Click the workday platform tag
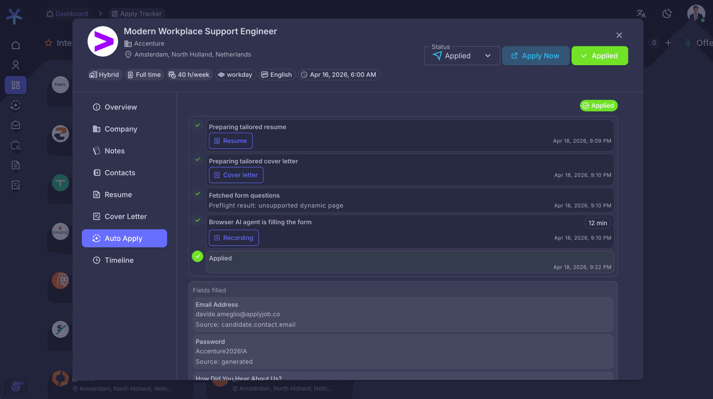This screenshot has height=399, width=713. tap(235, 75)
